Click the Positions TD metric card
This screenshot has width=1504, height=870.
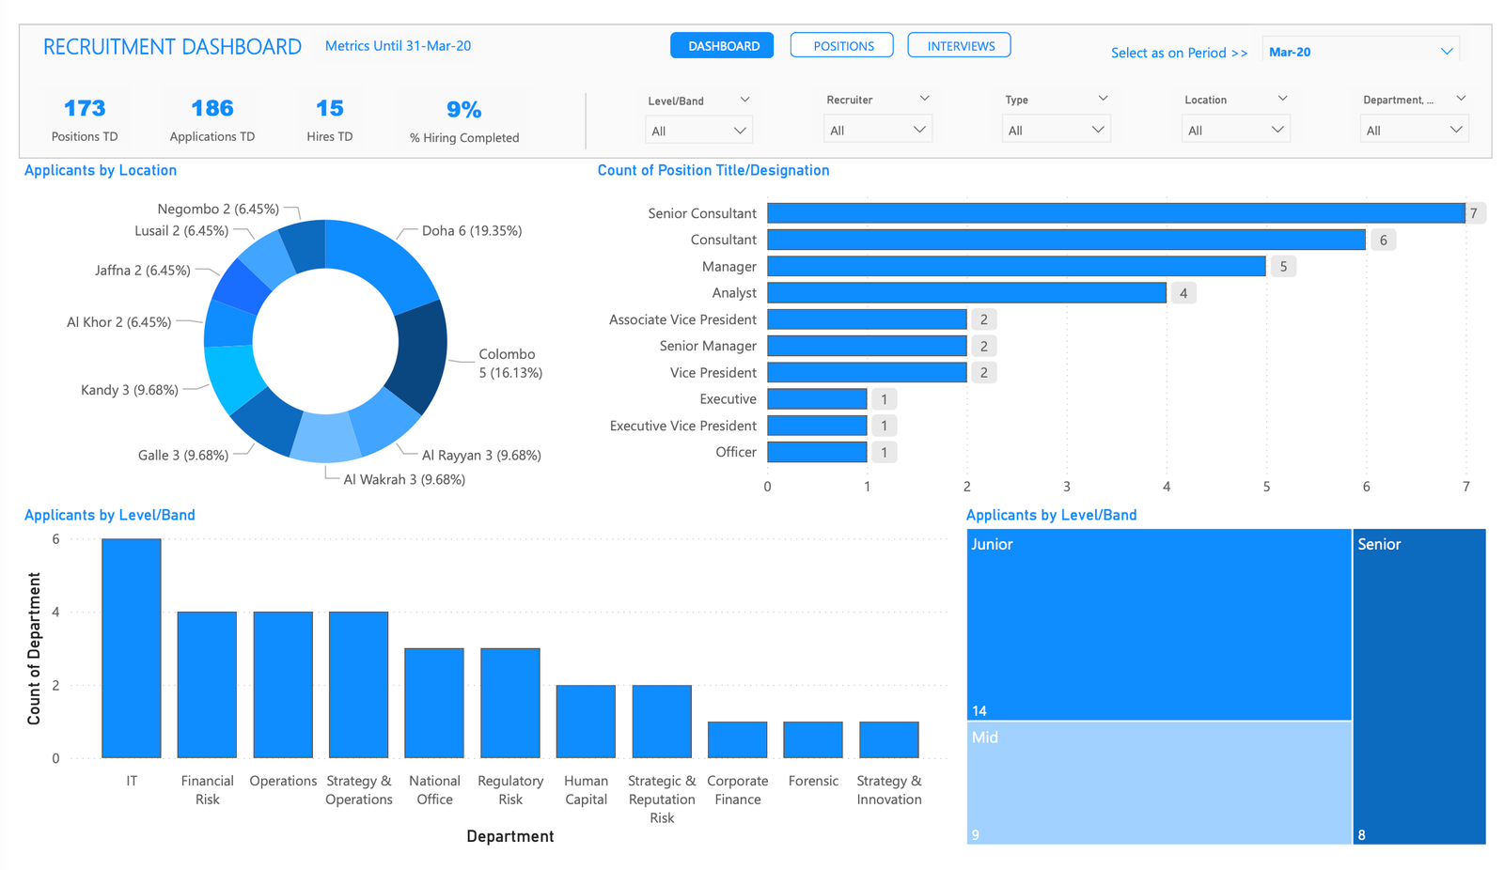tap(85, 118)
